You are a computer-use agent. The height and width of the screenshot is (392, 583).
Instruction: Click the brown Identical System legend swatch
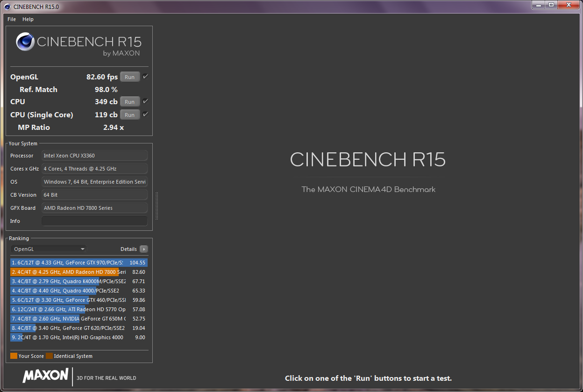[49, 356]
